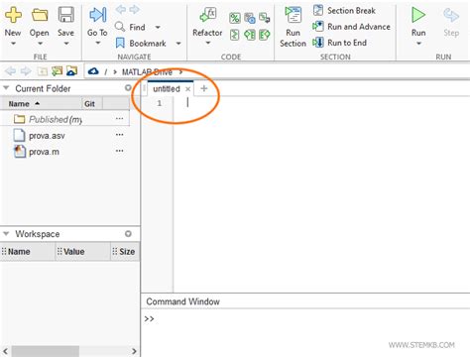Click the horizontal scrollbar thumb in Workspace panel

pos(46,351)
